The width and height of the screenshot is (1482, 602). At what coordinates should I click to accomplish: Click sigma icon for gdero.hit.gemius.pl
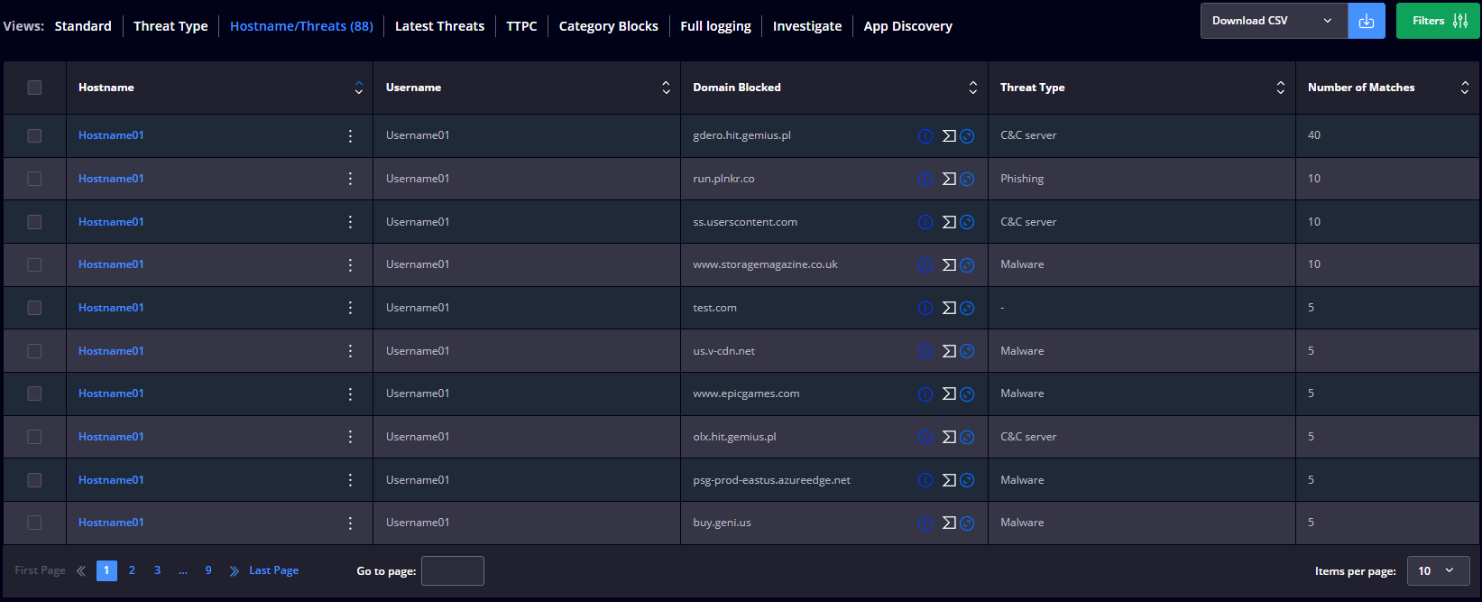[x=949, y=136]
